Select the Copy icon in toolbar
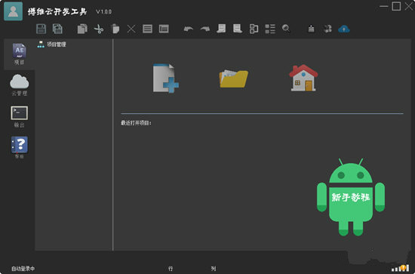This screenshot has height=274, width=415. [82, 29]
